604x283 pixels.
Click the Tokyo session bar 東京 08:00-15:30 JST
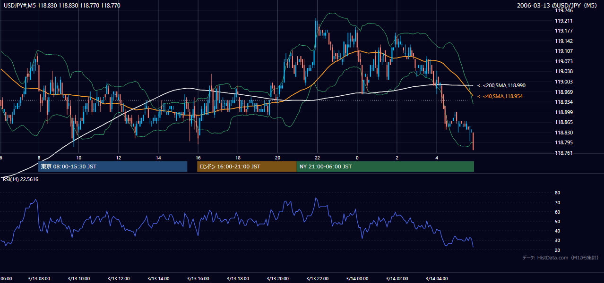[112, 166]
